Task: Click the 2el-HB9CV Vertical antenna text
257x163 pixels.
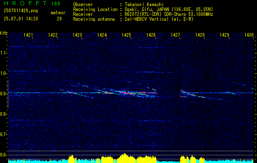Action: click(x=159, y=19)
